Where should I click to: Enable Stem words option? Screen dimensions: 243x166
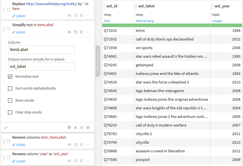(x=10, y=100)
